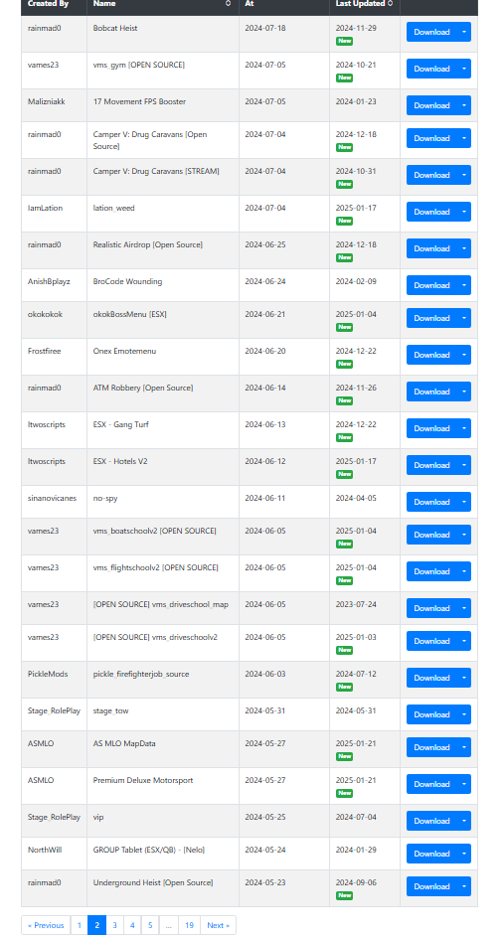This screenshot has height=940, width=503.
Task: Go to page 5
Action: [150, 925]
